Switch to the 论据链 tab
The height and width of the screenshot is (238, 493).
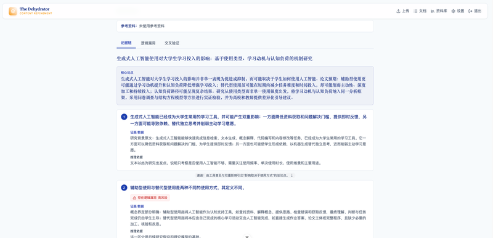coord(126,43)
